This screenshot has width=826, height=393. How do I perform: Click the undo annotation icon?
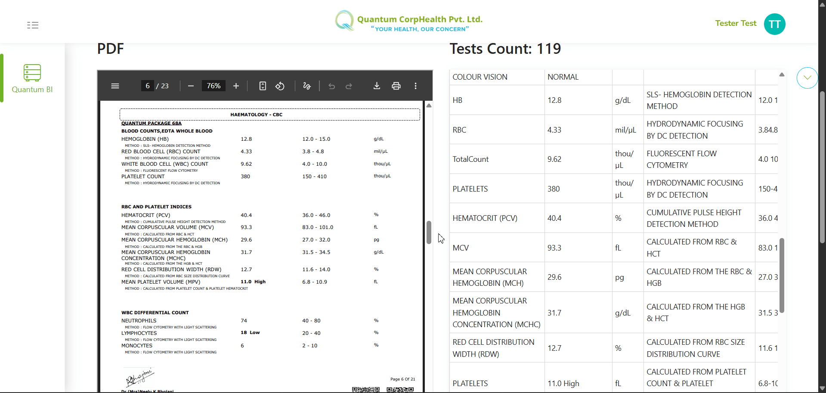[x=331, y=86]
